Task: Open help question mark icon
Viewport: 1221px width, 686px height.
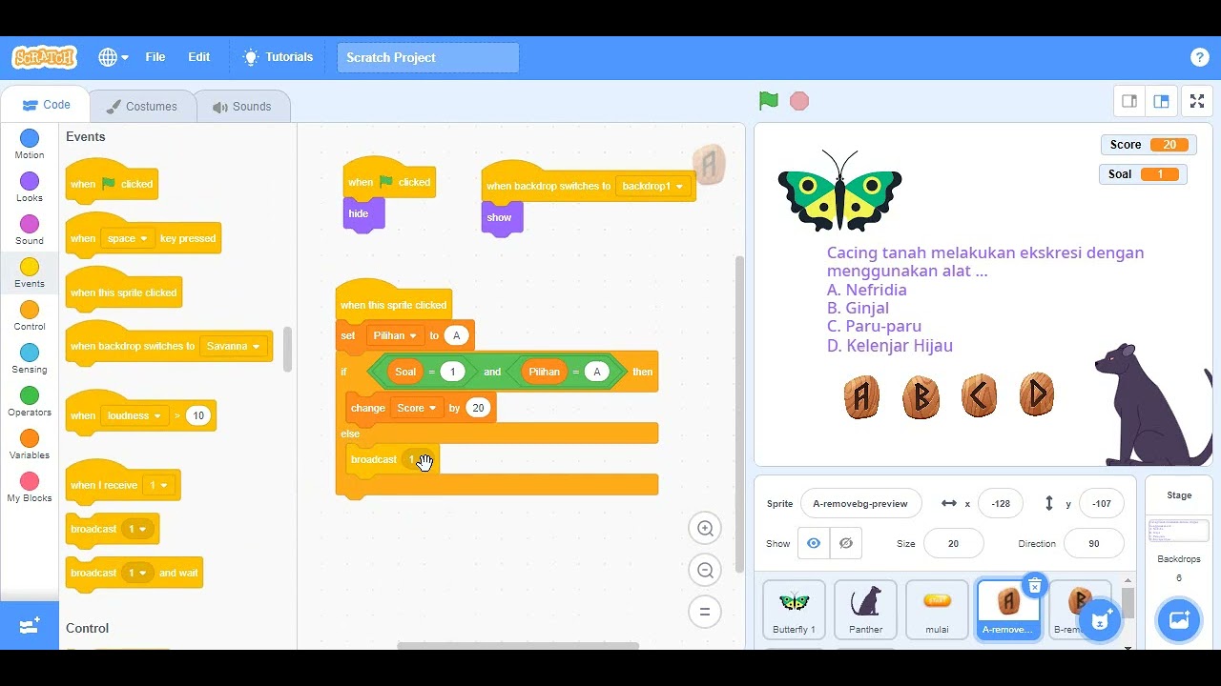Action: click(1200, 57)
